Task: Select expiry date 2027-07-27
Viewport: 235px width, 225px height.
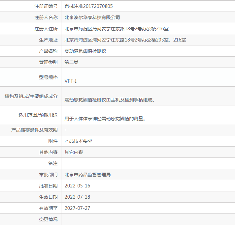Action: click(77, 208)
